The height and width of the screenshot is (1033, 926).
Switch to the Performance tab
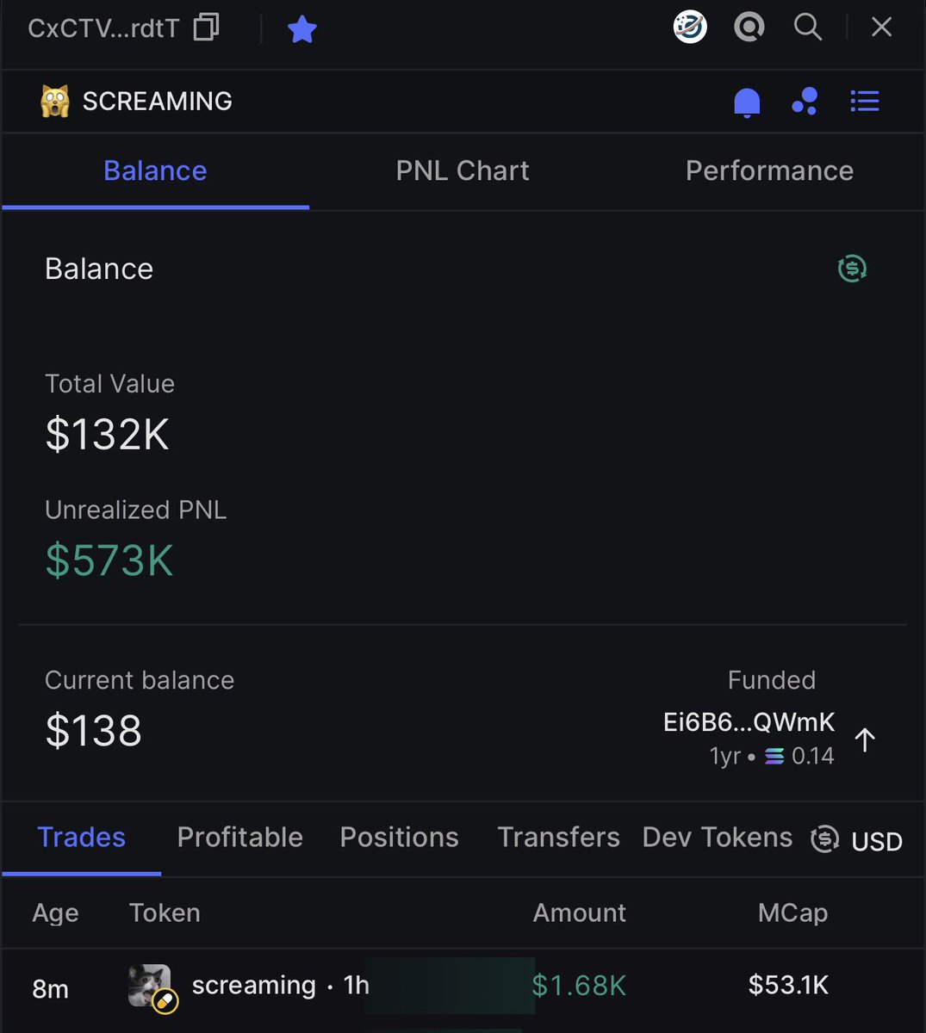[x=769, y=170]
